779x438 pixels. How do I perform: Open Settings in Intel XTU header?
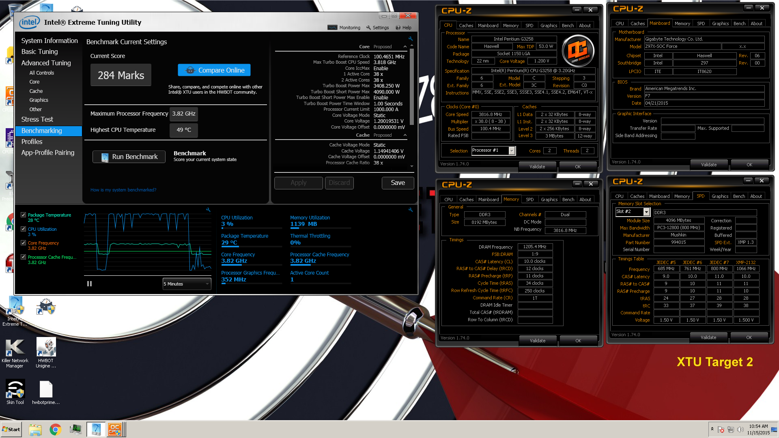377,28
